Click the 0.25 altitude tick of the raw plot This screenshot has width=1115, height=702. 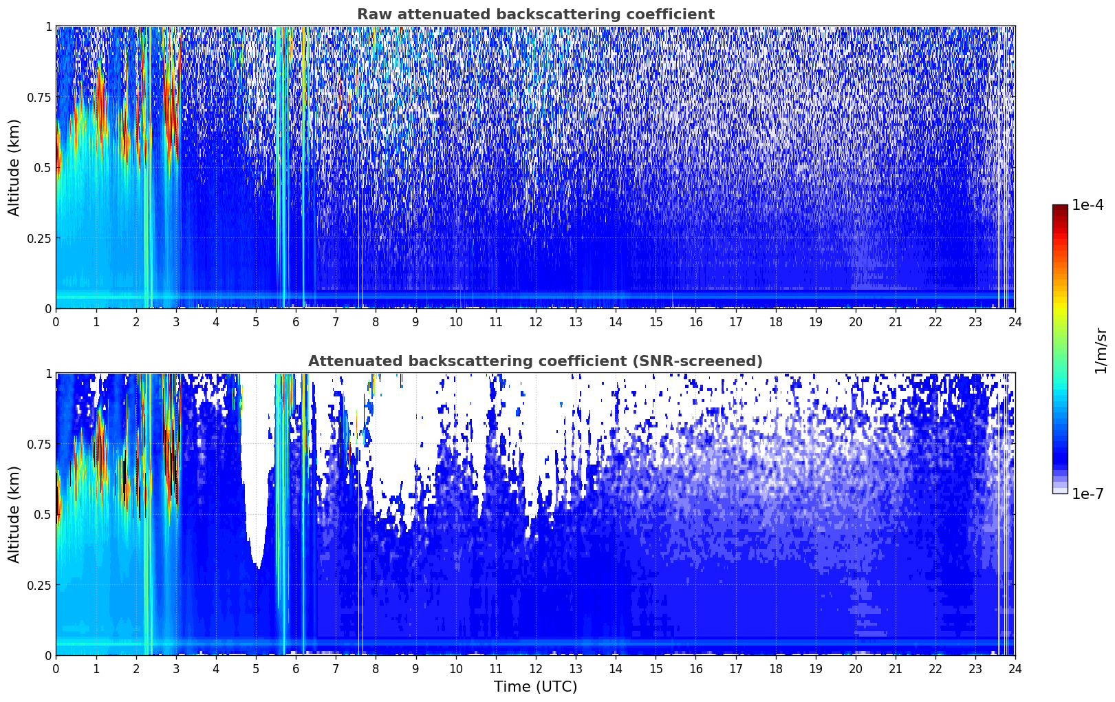39,238
